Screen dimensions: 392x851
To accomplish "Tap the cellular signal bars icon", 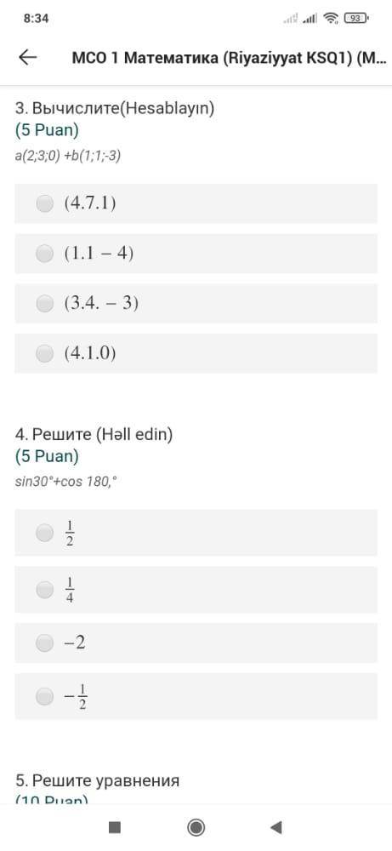I will [x=310, y=19].
